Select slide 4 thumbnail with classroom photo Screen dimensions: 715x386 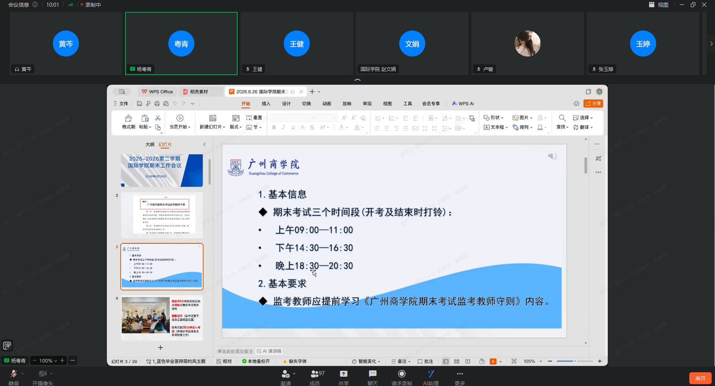(162, 318)
